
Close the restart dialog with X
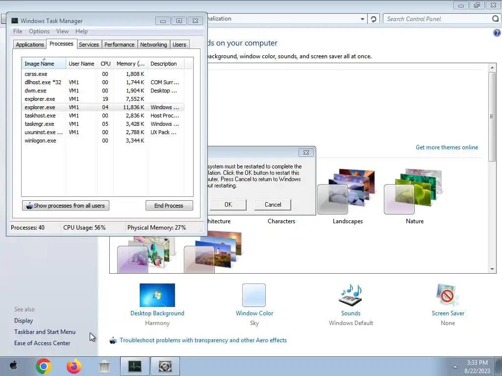(306, 153)
